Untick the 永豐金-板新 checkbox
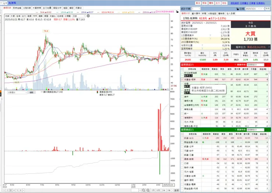272x193 pixels. [182, 80]
